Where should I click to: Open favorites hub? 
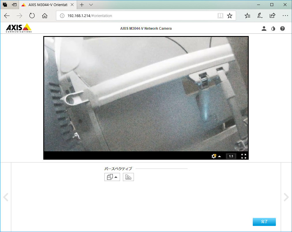[x=247, y=16]
